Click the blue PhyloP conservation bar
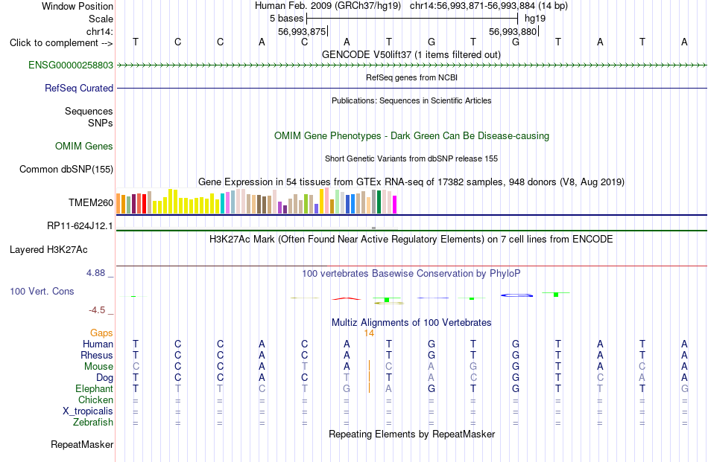Viewport: 708px width, 462px height. click(516, 295)
